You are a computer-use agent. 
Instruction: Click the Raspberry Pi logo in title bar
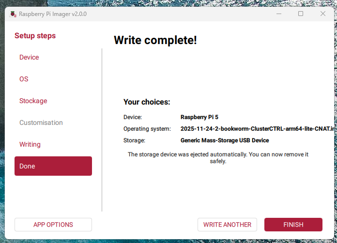click(x=12, y=14)
